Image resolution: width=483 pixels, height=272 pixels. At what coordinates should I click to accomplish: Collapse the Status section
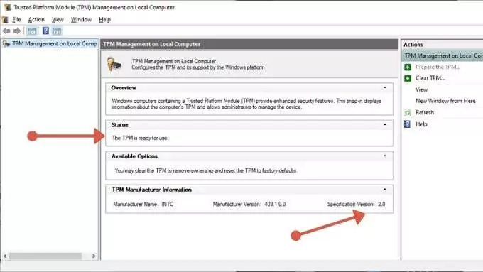(385, 125)
